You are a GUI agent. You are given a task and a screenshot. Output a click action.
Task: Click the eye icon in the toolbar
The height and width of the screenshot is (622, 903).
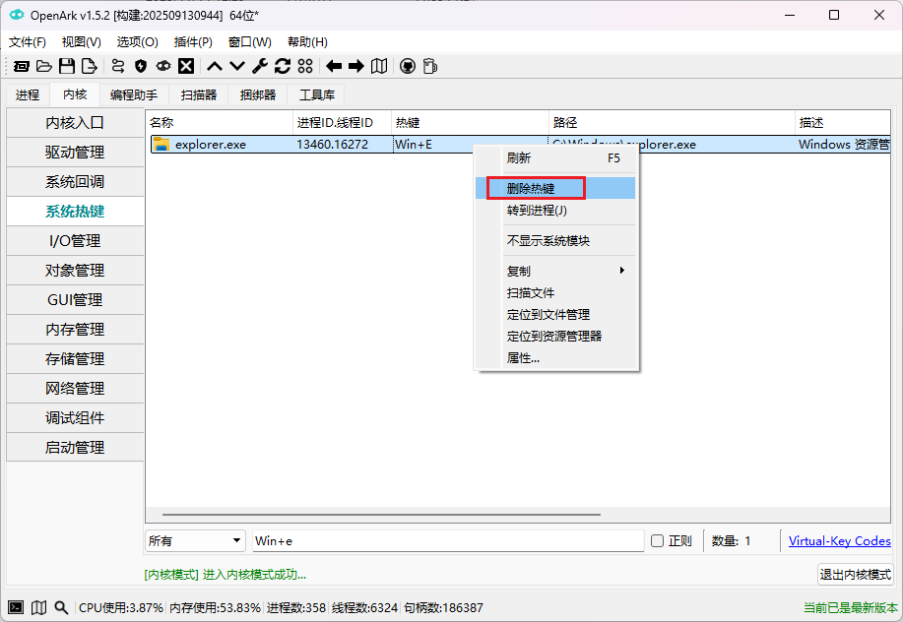163,66
